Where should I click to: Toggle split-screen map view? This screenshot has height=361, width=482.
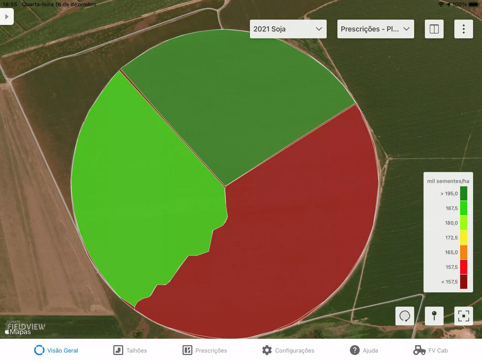(434, 29)
